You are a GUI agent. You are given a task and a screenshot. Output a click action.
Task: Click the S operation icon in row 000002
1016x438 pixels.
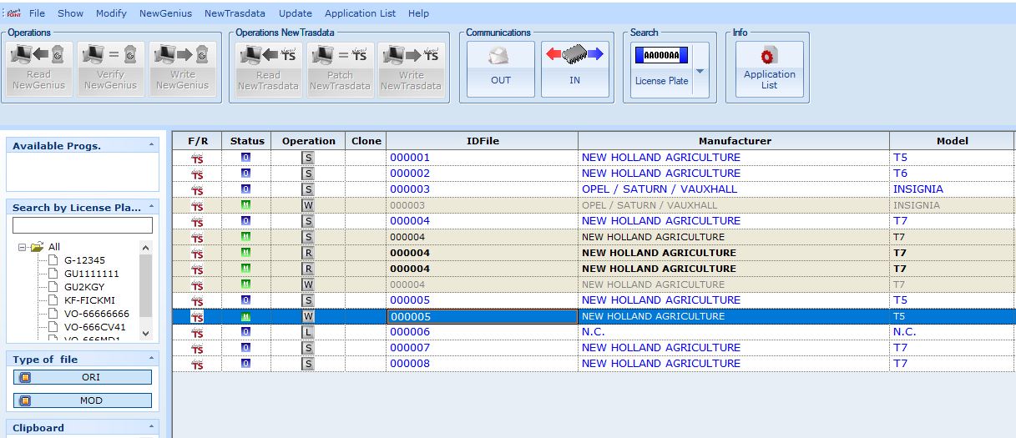tap(308, 173)
